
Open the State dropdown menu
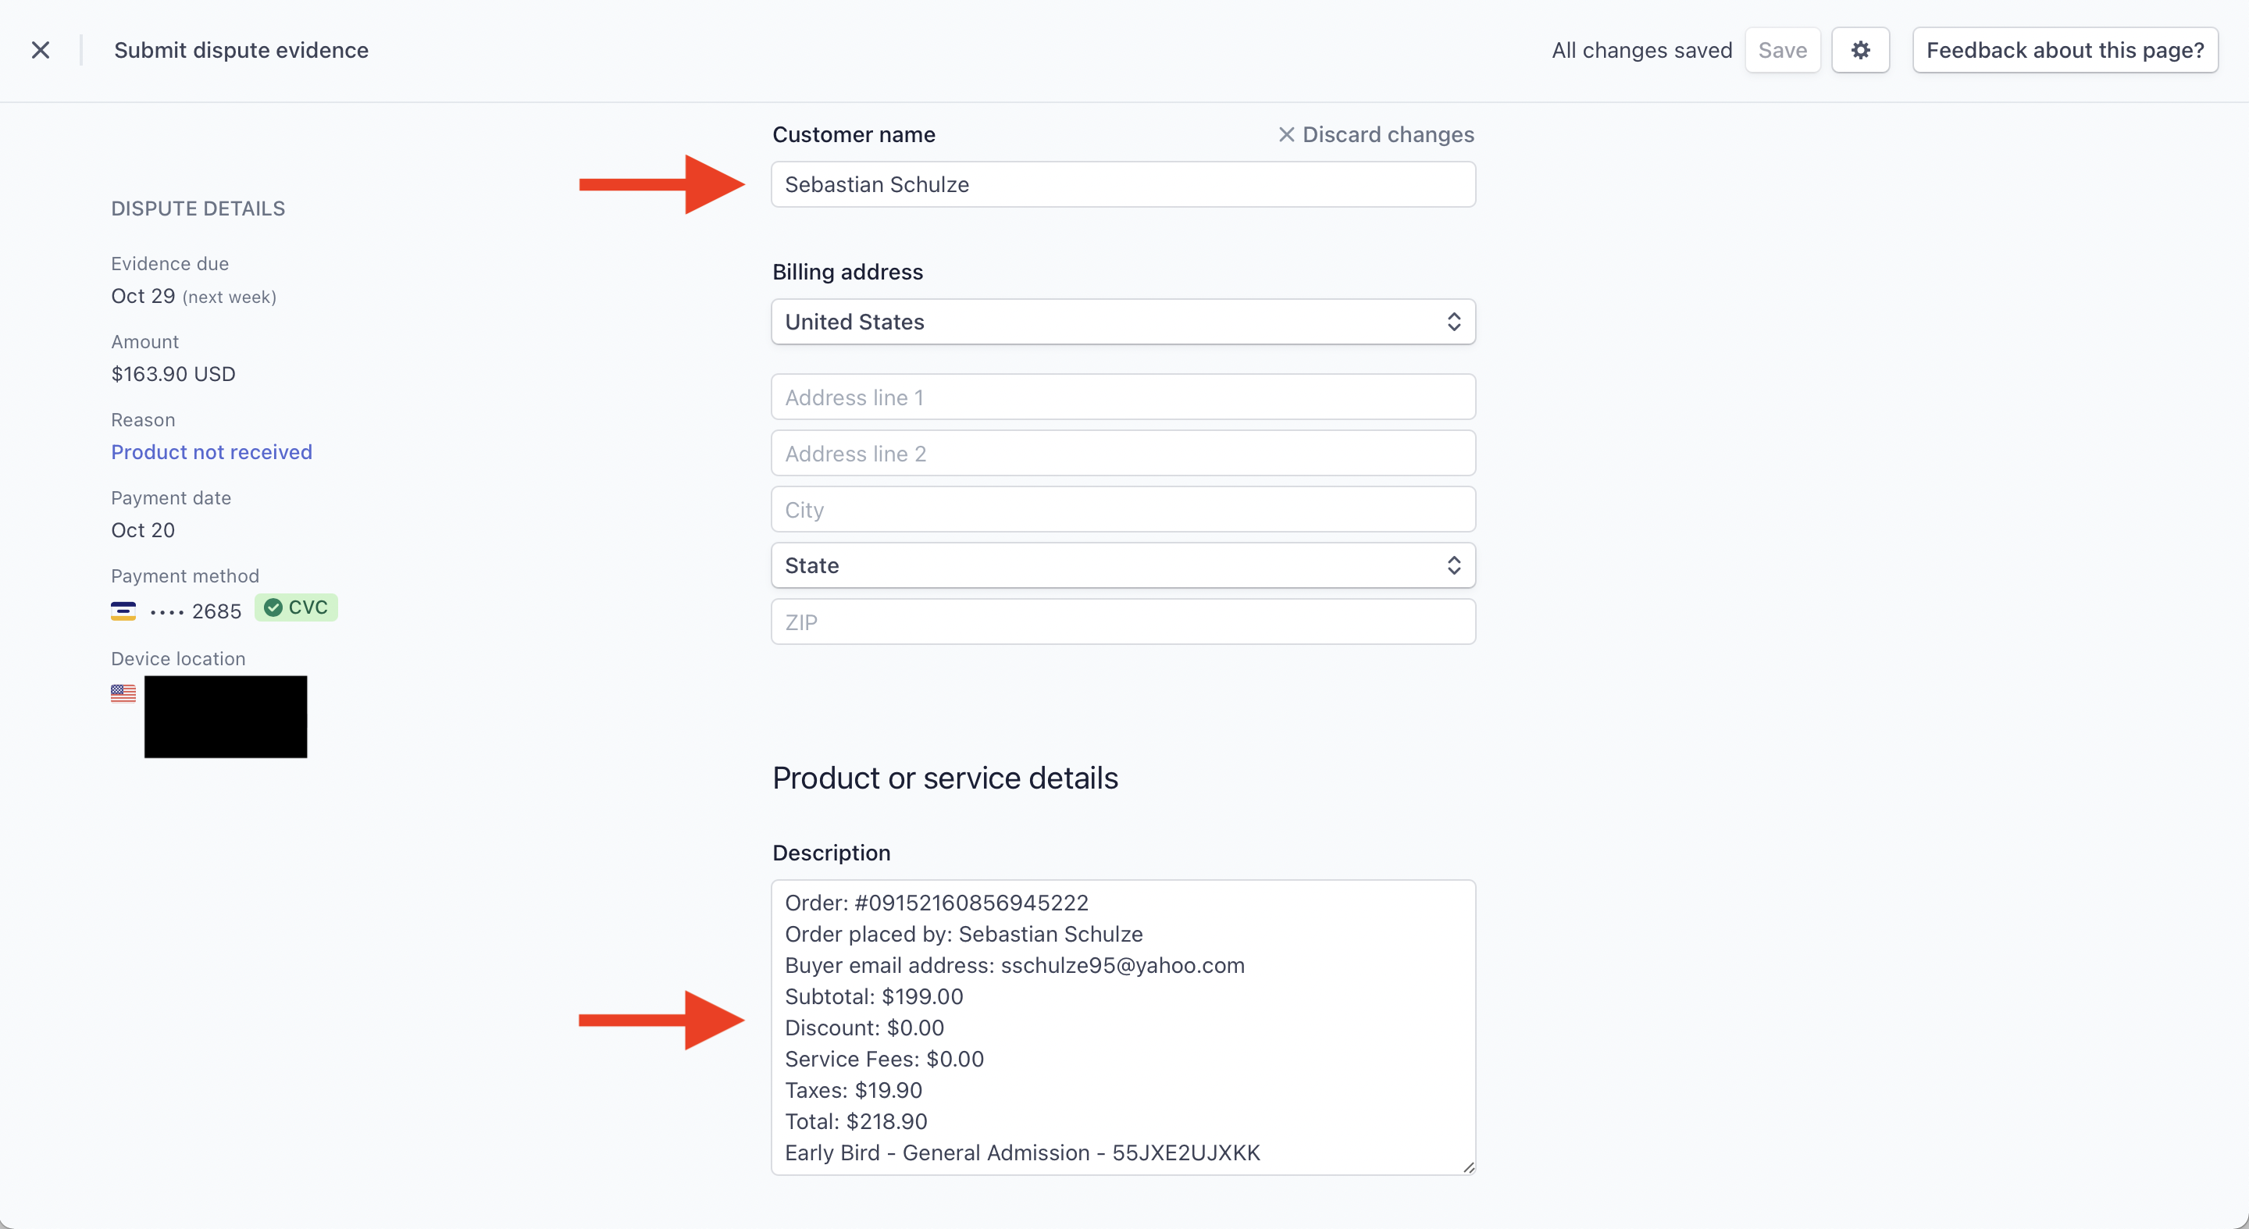click(1123, 565)
